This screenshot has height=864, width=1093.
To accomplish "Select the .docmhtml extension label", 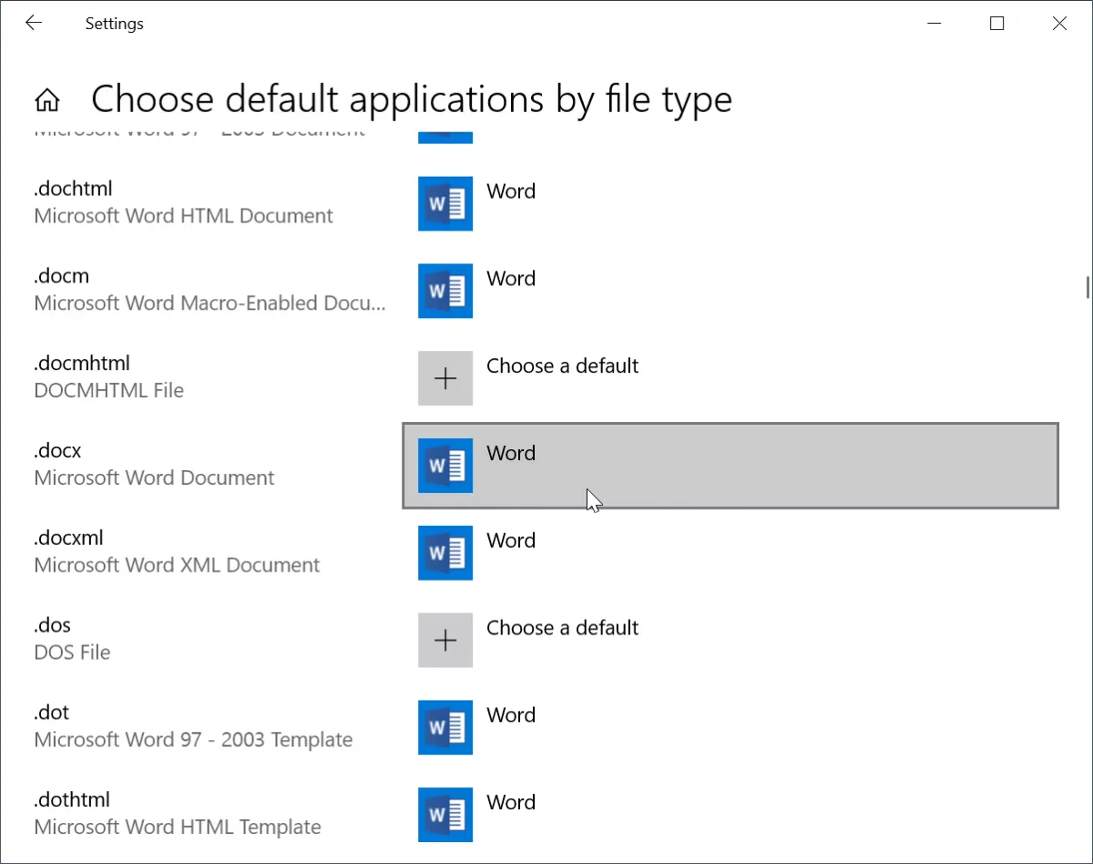I will [x=82, y=364].
